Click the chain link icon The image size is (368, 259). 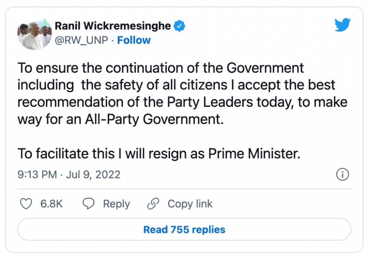(x=152, y=204)
